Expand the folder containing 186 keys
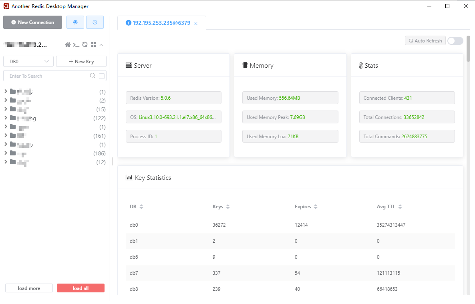This screenshot has height=304, width=475. [x=6, y=153]
